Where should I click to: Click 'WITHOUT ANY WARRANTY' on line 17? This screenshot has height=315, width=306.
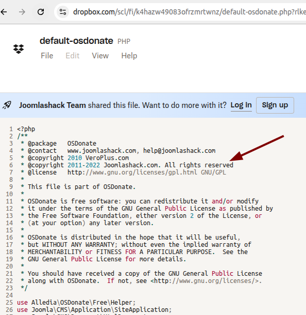click(x=78, y=245)
